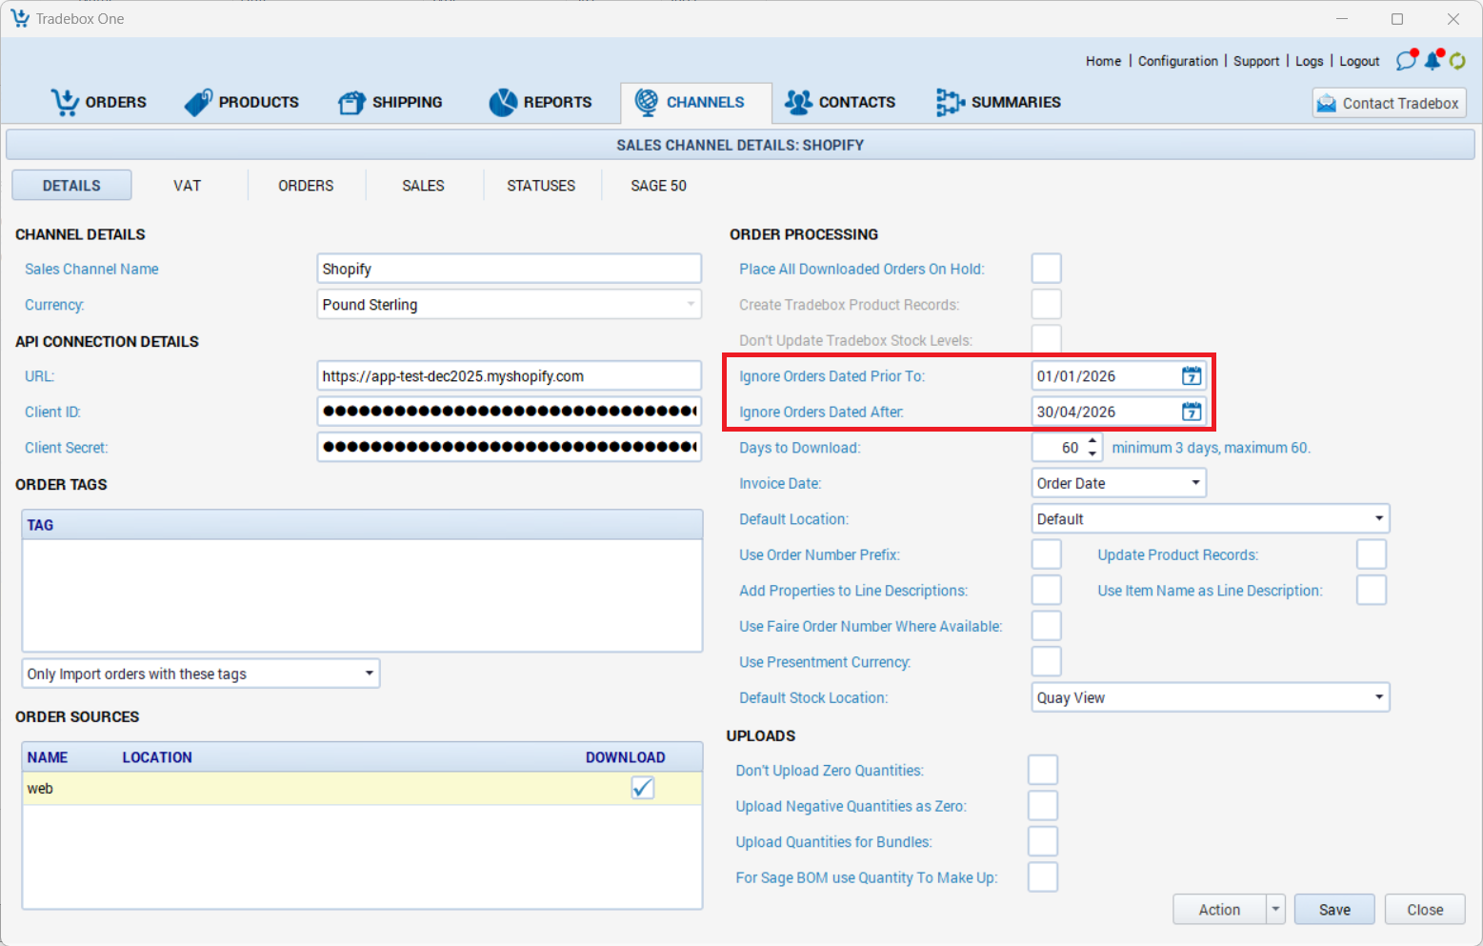Open the Configuration link
The height and width of the screenshot is (946, 1483).
[1177, 61]
